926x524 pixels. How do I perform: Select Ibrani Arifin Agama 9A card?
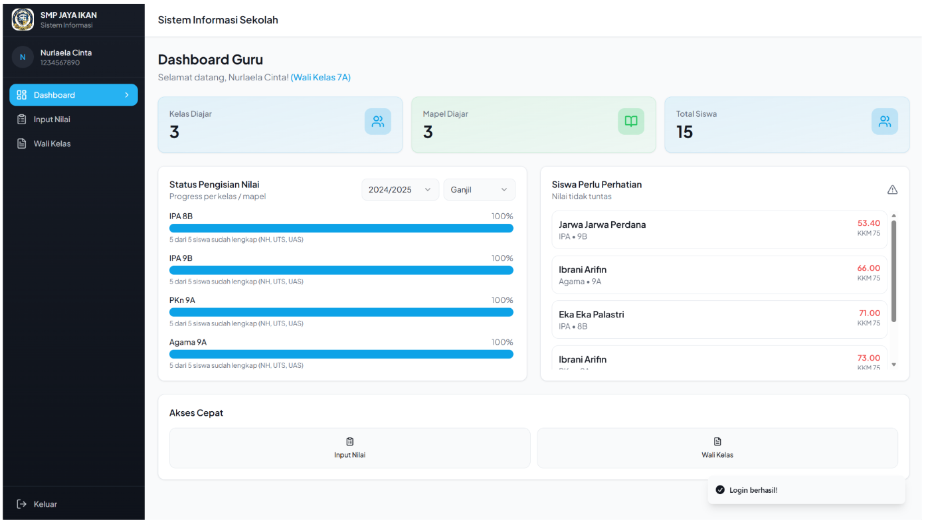click(719, 275)
